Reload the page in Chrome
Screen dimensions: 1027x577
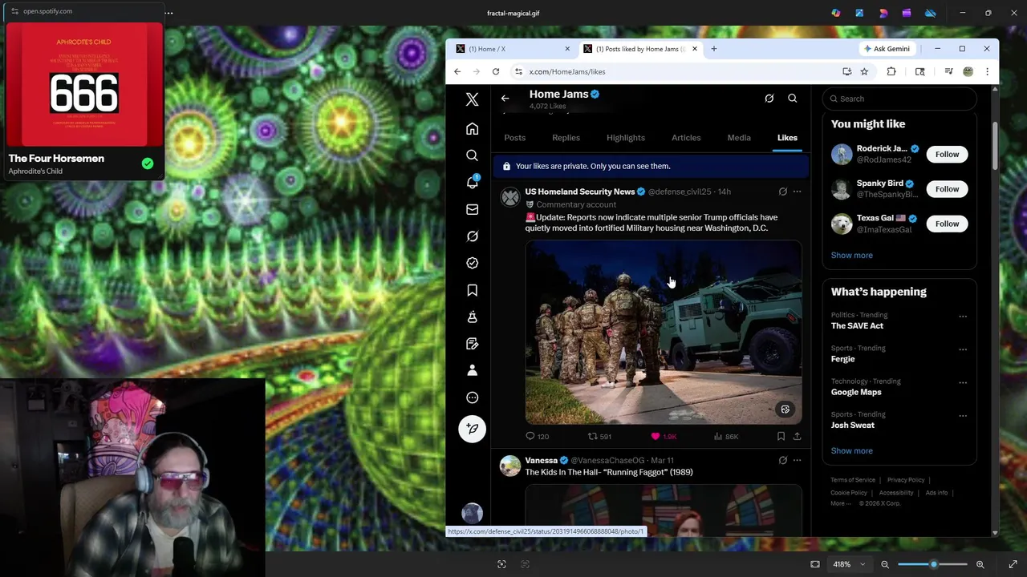(496, 71)
